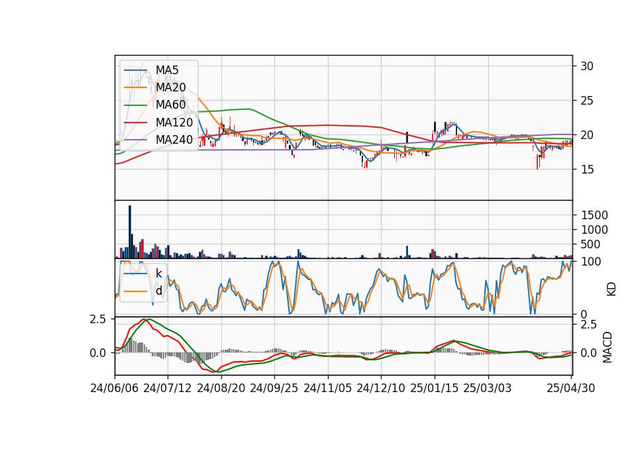636x457 pixels.
Task: Click the left MACD axis value 0.0
Action: tap(98, 353)
